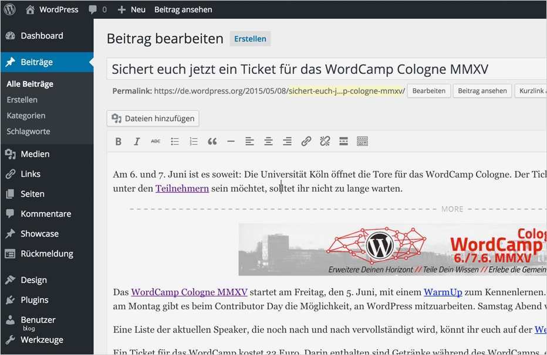Insert a bulleted list
This screenshot has height=355, width=547.
coord(175,142)
